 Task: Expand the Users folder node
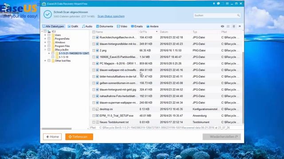(45, 35)
